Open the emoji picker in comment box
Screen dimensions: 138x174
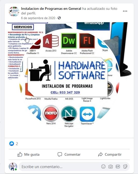point(103,167)
